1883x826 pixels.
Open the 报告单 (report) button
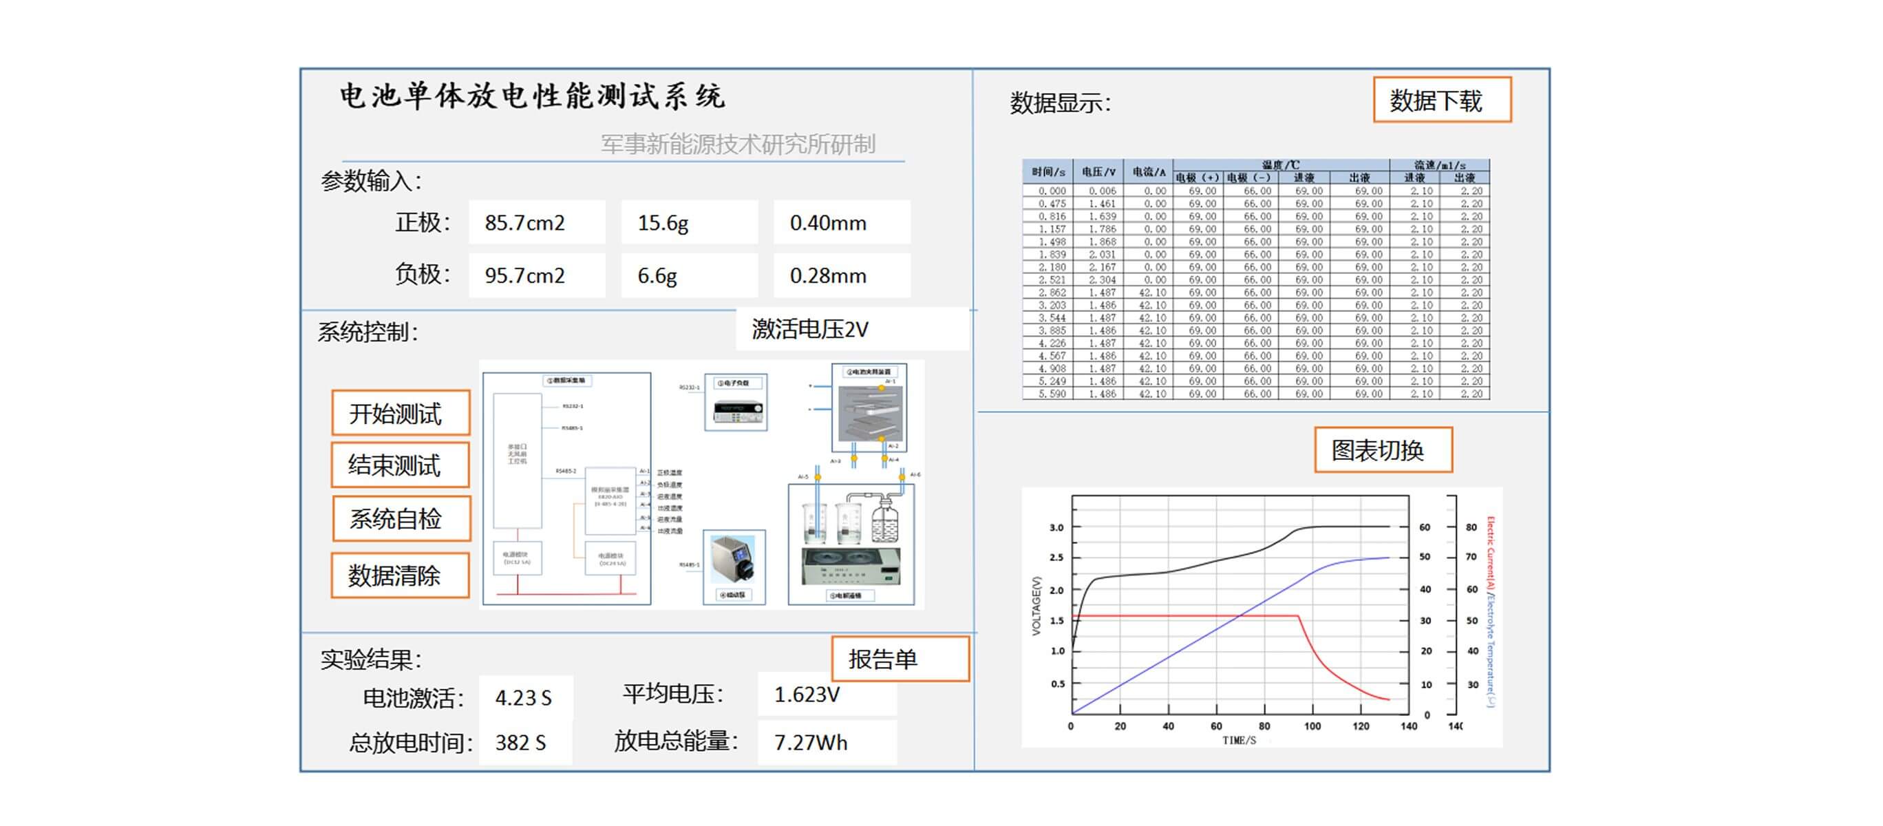coord(900,659)
